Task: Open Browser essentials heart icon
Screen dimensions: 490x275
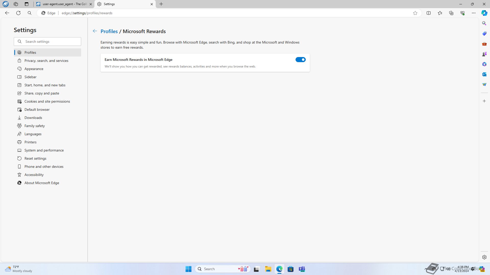Action: point(462,13)
